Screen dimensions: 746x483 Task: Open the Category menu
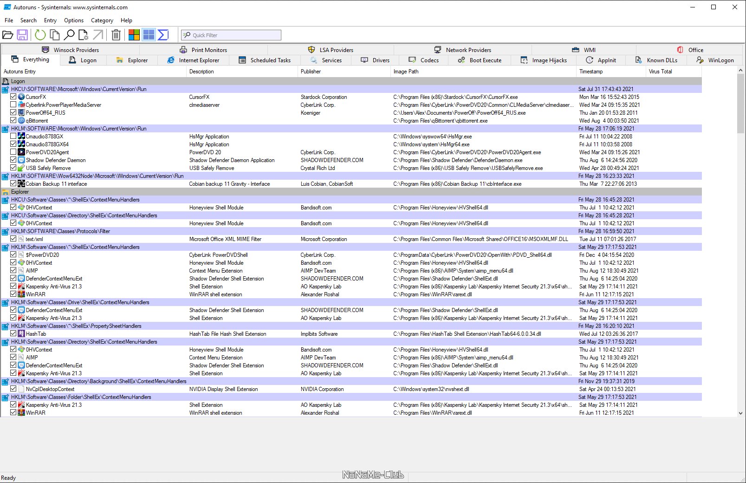point(102,20)
